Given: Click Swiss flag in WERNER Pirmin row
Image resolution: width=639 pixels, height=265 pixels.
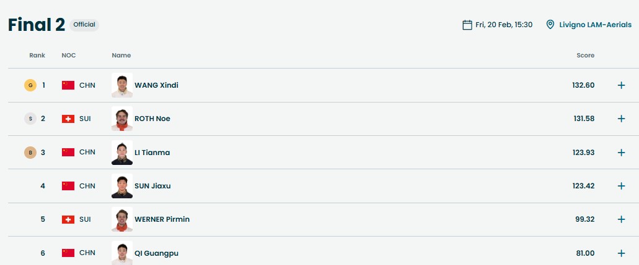Looking at the screenshot, I should pyautogui.click(x=68, y=219).
